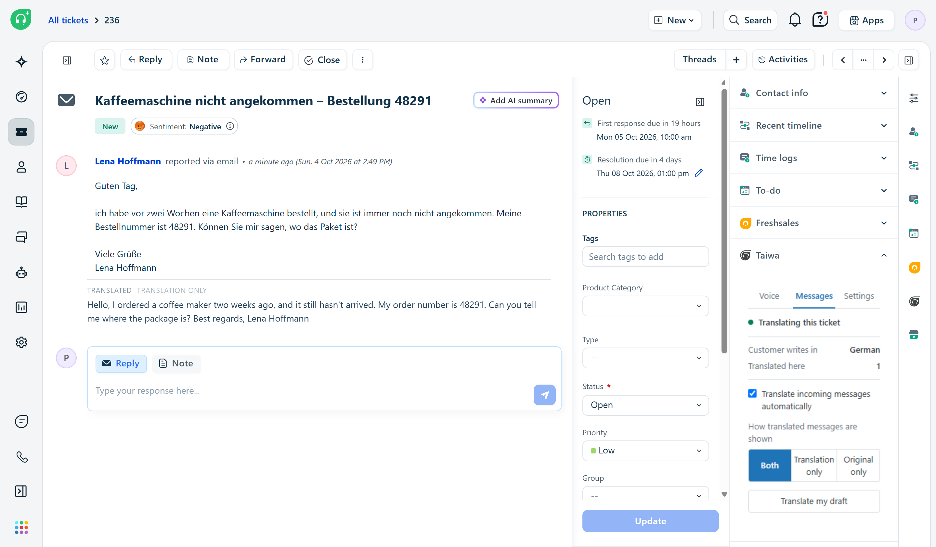Click the plus icon beside Threads
This screenshot has width=936, height=547.
coord(736,60)
